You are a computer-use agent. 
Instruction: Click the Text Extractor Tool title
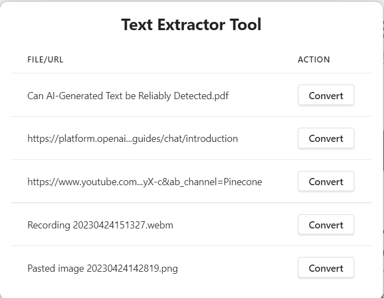[191, 25]
